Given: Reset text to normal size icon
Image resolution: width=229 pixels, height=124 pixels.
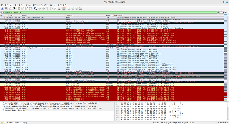Looking at the screenshot, I should pos(76,9).
